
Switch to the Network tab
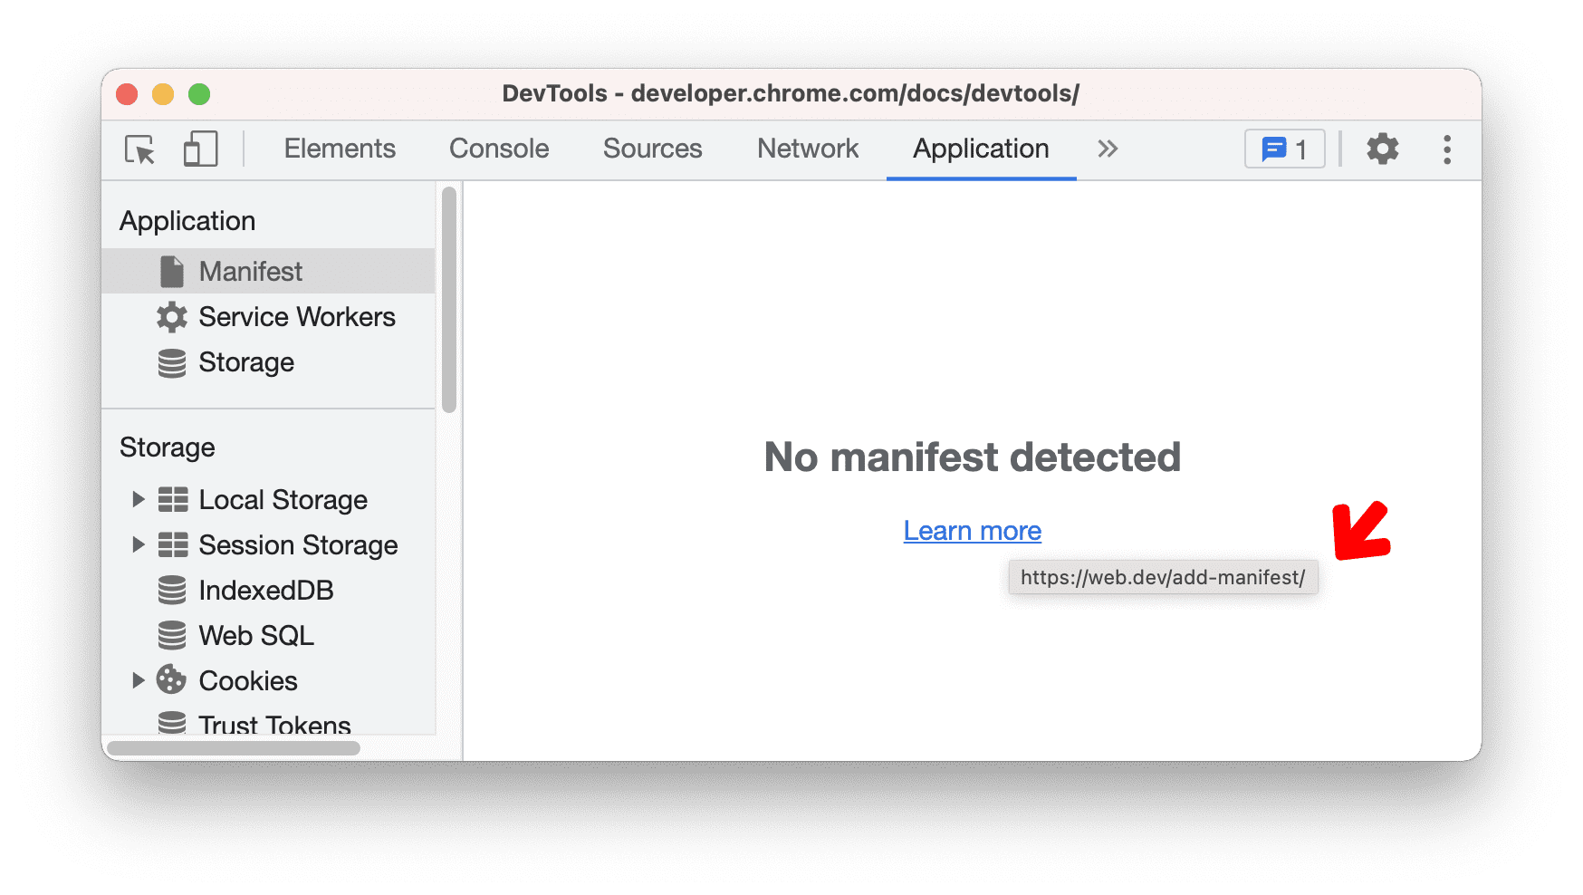(x=808, y=149)
